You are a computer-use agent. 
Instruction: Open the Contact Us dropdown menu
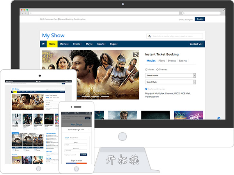(196, 44)
